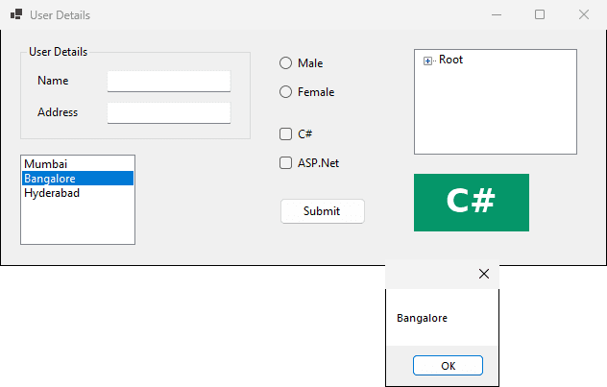
Task: Close the User Details window
Action: coord(584,14)
